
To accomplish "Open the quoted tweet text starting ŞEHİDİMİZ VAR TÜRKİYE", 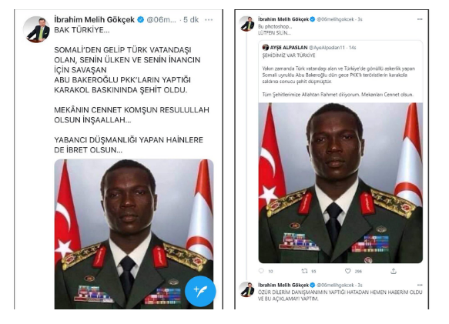I will click(x=289, y=55).
